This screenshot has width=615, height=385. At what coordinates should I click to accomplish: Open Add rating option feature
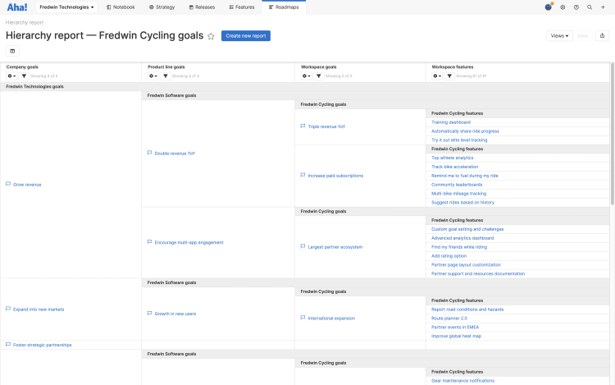[x=449, y=256]
